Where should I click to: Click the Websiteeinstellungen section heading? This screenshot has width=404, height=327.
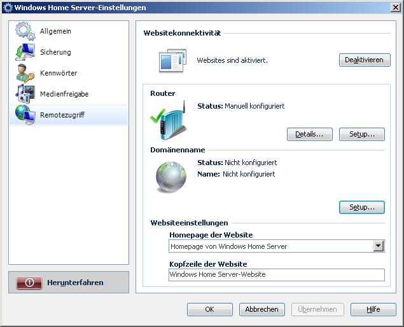coord(189,223)
